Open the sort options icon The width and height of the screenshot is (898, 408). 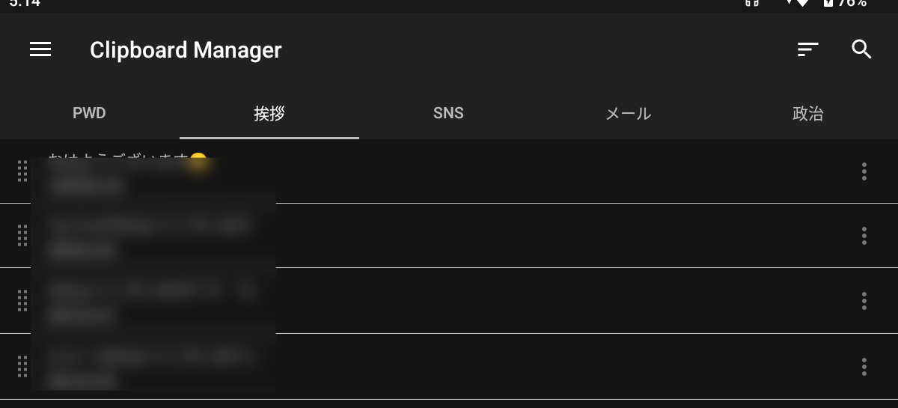click(807, 49)
